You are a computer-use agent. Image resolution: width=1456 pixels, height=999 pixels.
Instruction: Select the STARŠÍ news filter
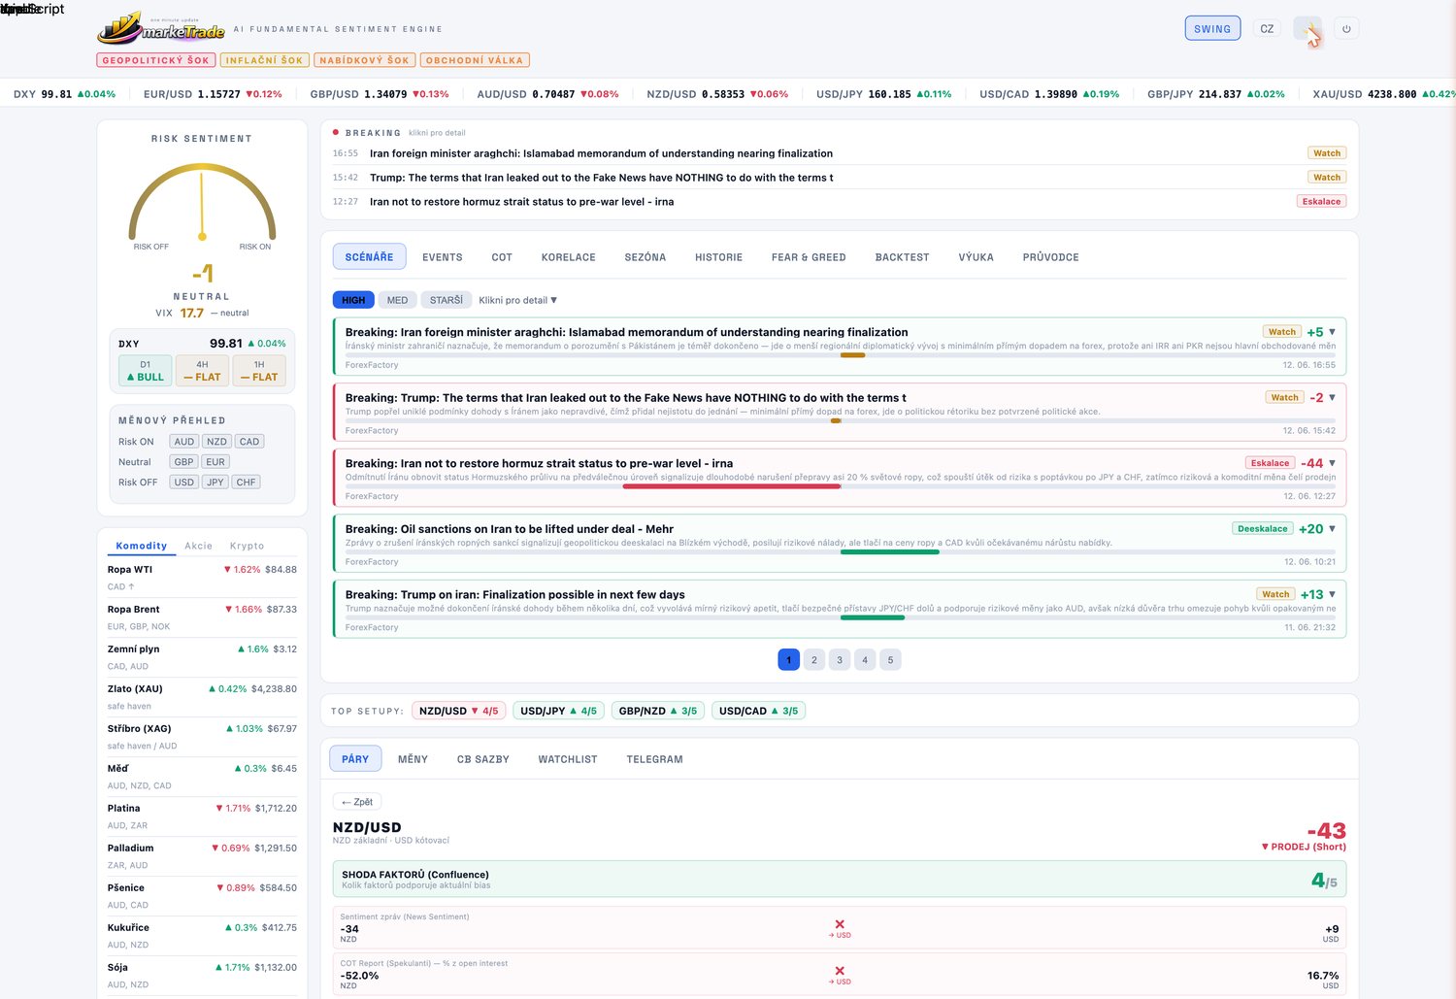447,300
